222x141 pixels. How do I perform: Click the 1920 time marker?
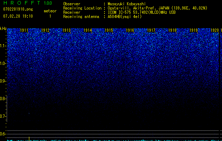[x=215, y=30]
